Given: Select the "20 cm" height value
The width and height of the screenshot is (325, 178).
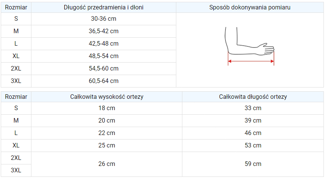Looking at the screenshot, I should pyautogui.click(x=107, y=121).
